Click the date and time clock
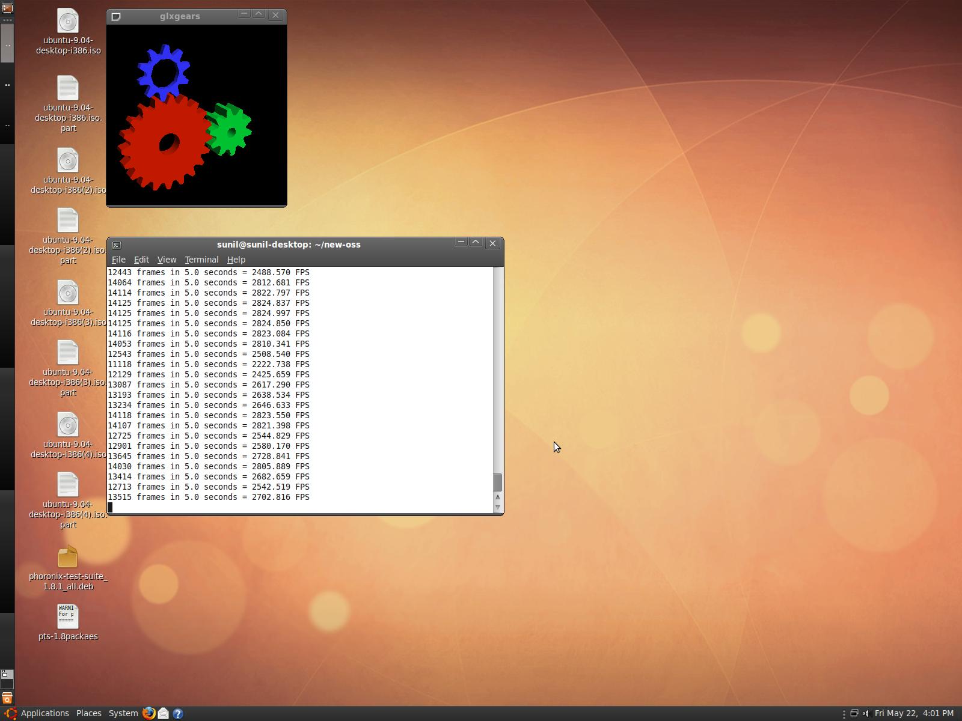The image size is (962, 721). pyautogui.click(x=914, y=713)
